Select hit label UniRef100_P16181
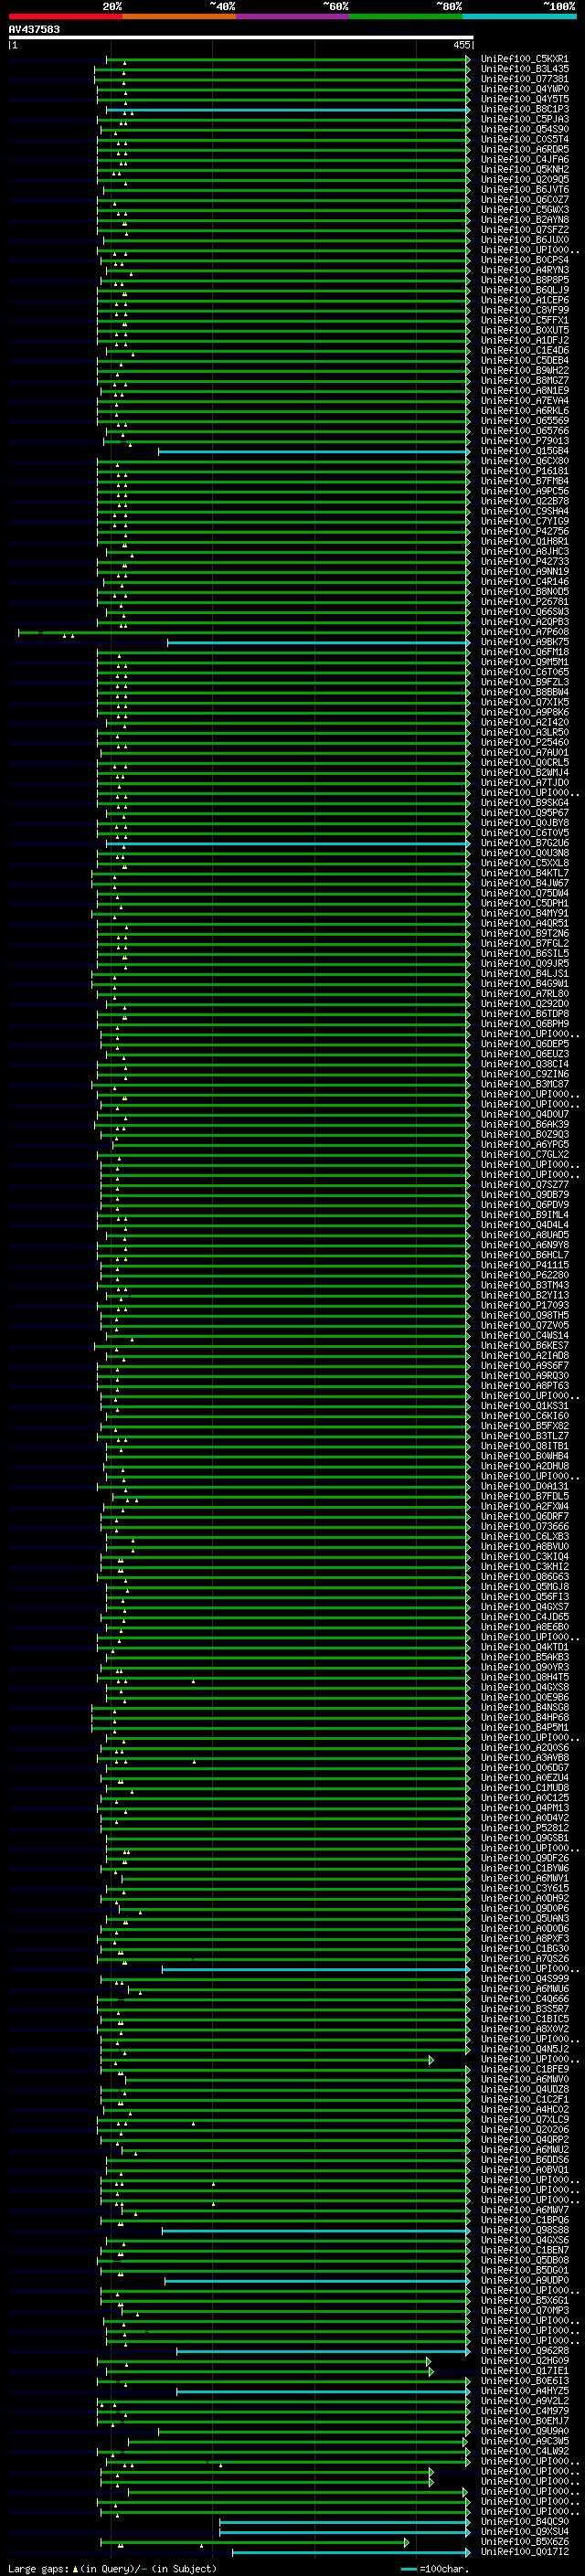Viewport: 585px width, 2576px height. click(524, 471)
